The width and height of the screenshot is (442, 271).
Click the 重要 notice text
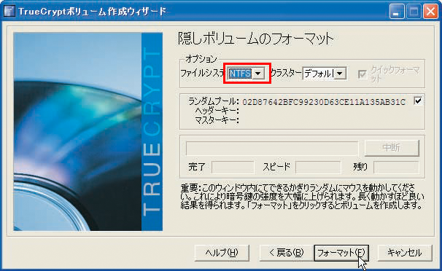[x=302, y=197]
